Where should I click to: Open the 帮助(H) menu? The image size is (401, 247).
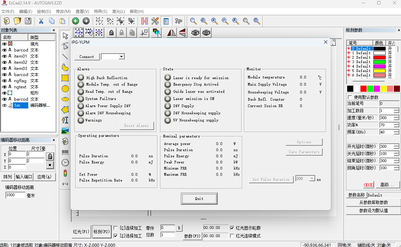tap(137, 12)
